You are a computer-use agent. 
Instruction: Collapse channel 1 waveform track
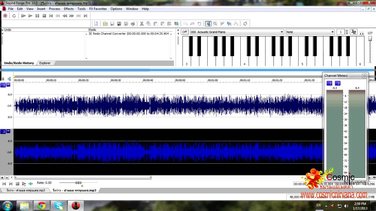[8, 85]
